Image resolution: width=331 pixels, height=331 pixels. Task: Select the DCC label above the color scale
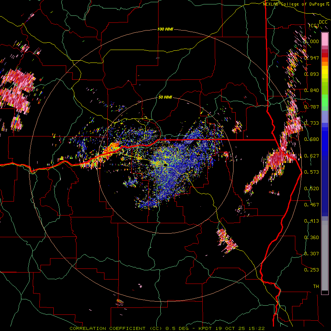point(323,22)
